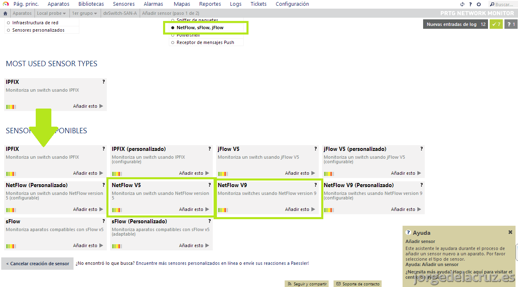Open help for jFlow V5 (personalizado) card

421,149
